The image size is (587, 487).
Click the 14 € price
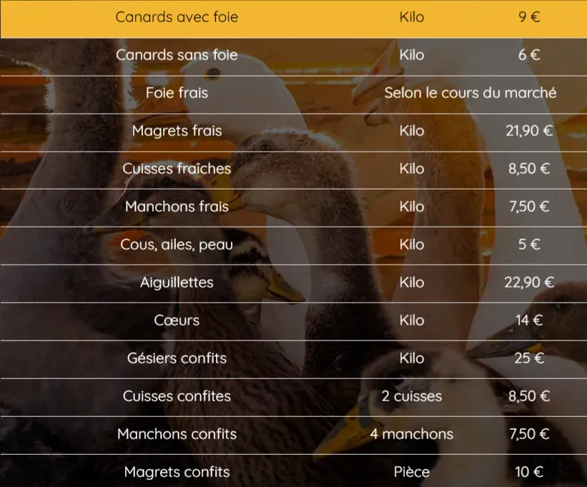(529, 320)
